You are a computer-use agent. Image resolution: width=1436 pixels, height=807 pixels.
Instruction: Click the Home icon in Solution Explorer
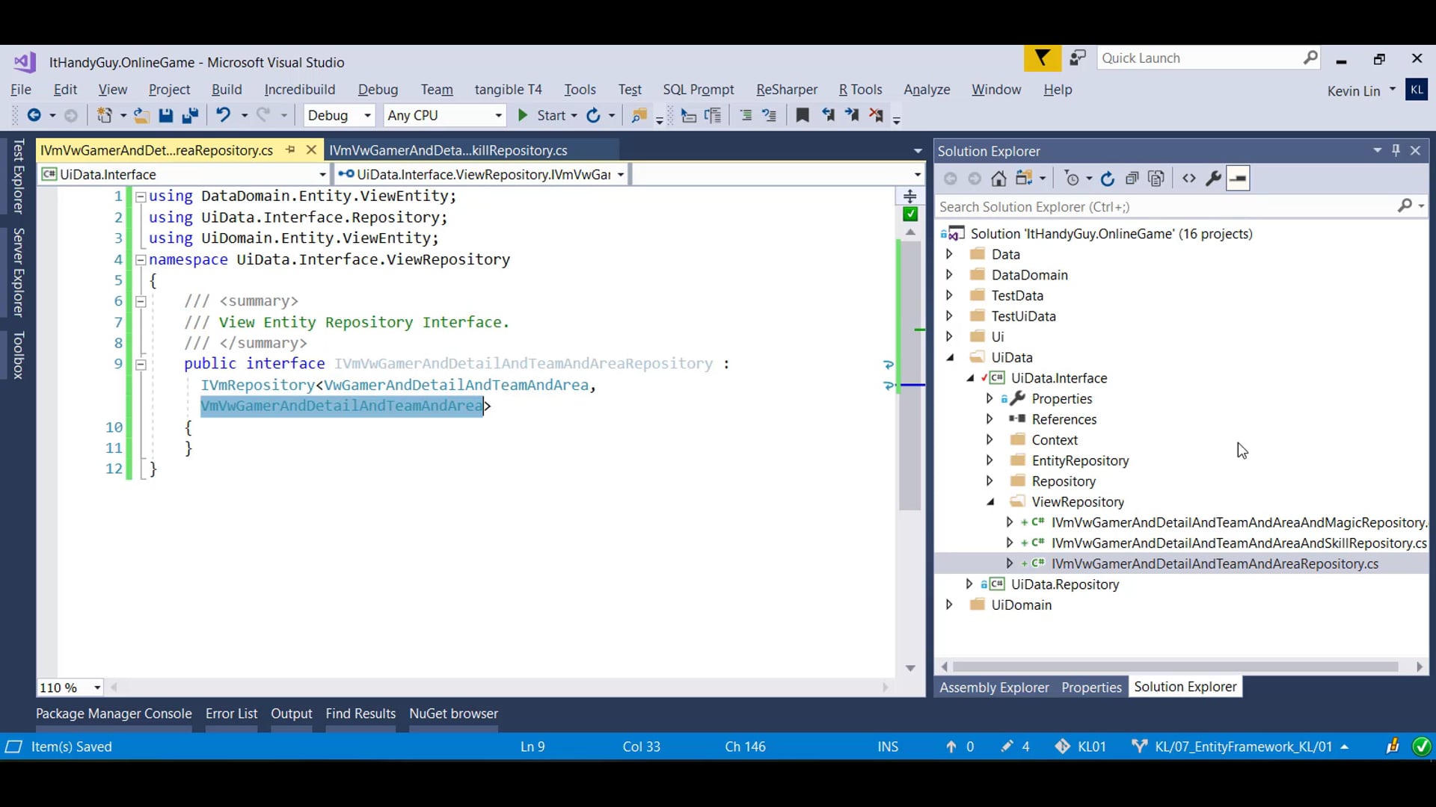coord(998,179)
